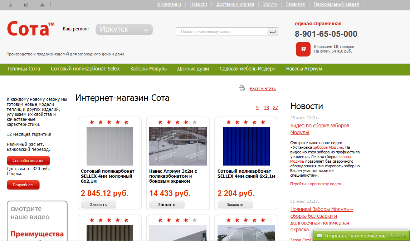Submit search with the enter-arrow button
The height and width of the screenshot is (241, 410).
click(273, 31)
